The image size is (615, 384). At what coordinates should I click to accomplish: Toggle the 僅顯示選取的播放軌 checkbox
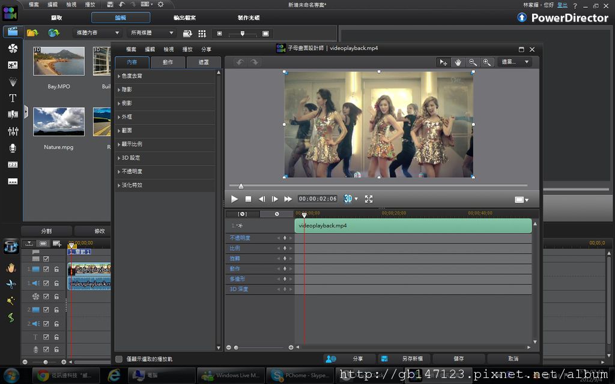pos(119,359)
